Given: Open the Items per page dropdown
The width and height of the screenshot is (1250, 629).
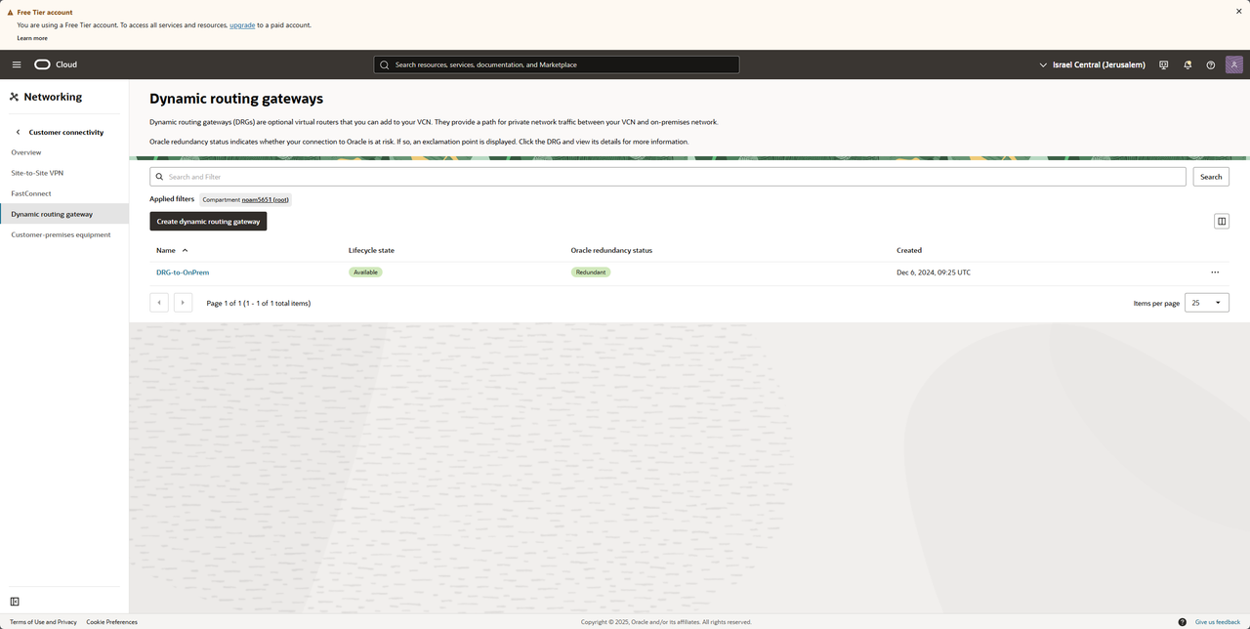Looking at the screenshot, I should tap(1207, 303).
